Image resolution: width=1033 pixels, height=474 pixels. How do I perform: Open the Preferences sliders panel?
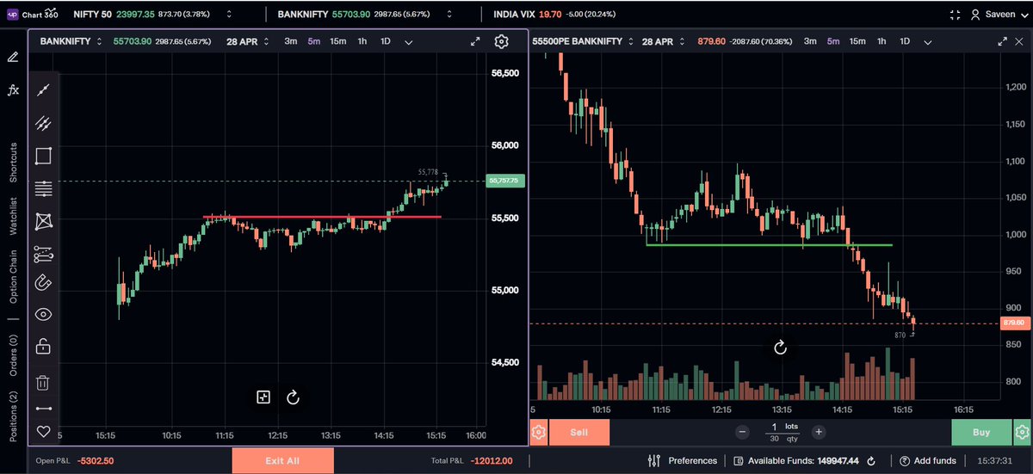682,460
